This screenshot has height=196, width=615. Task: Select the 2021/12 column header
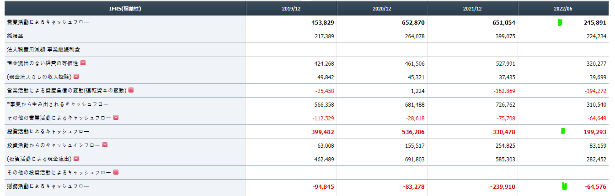coord(472,9)
